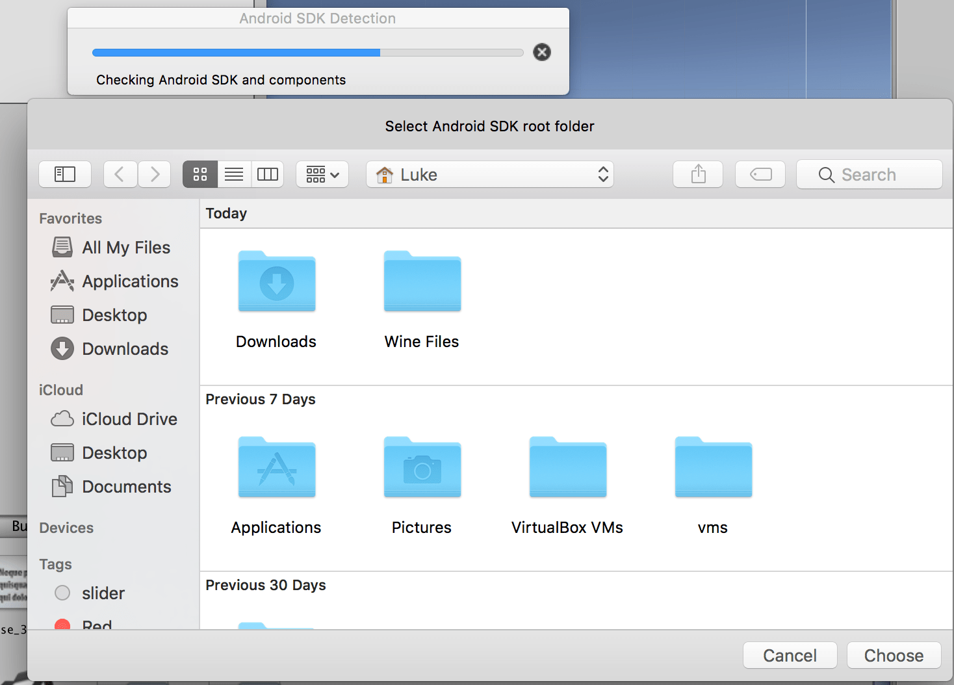This screenshot has height=685, width=954.
Task: Select Applications in the Favorites sidebar
Action: coord(130,281)
